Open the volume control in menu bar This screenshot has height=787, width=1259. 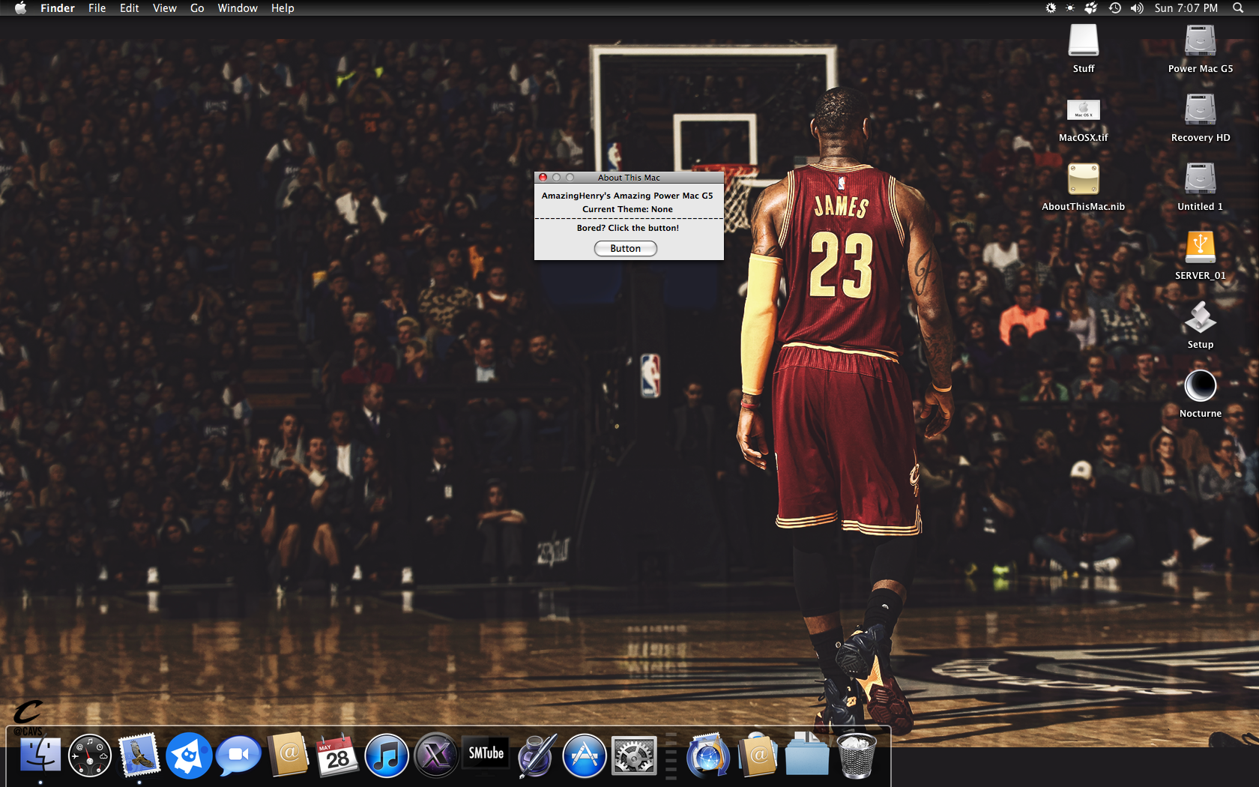tap(1137, 7)
